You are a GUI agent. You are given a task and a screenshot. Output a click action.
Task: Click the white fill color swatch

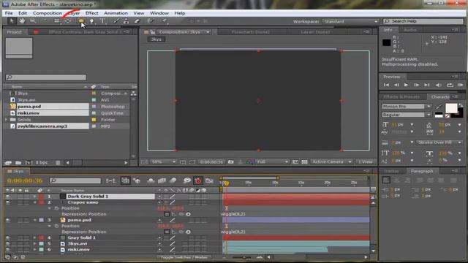tap(451, 108)
